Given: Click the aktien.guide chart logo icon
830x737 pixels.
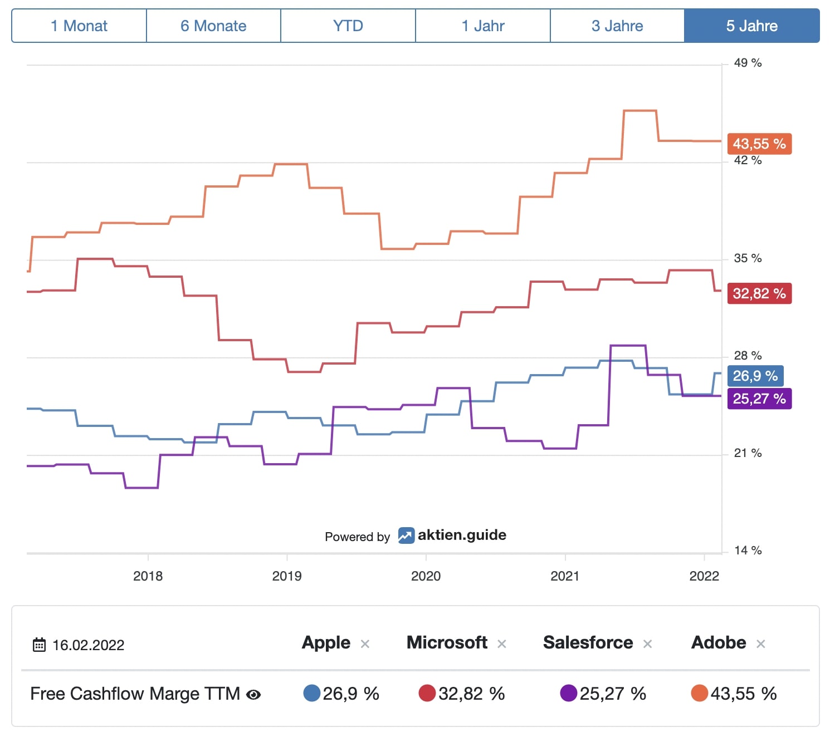Looking at the screenshot, I should point(406,535).
